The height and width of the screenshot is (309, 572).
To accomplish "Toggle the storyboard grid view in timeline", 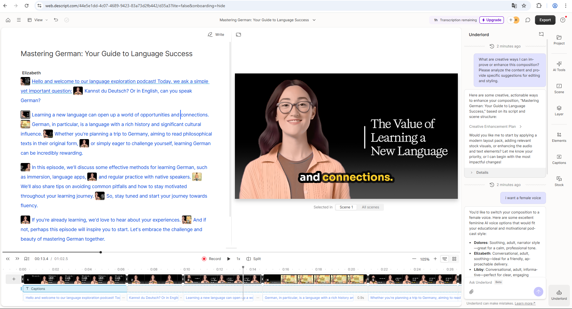I will coord(454,259).
